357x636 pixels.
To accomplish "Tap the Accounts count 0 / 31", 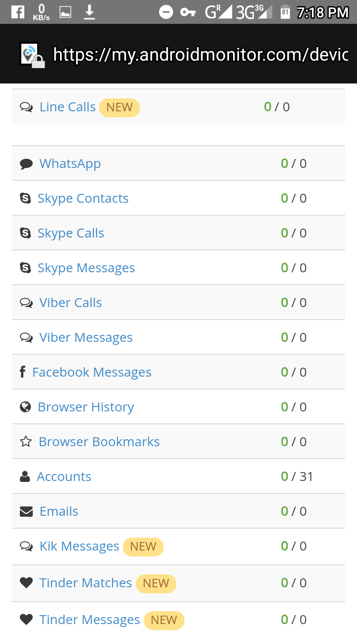I will click(x=297, y=477).
